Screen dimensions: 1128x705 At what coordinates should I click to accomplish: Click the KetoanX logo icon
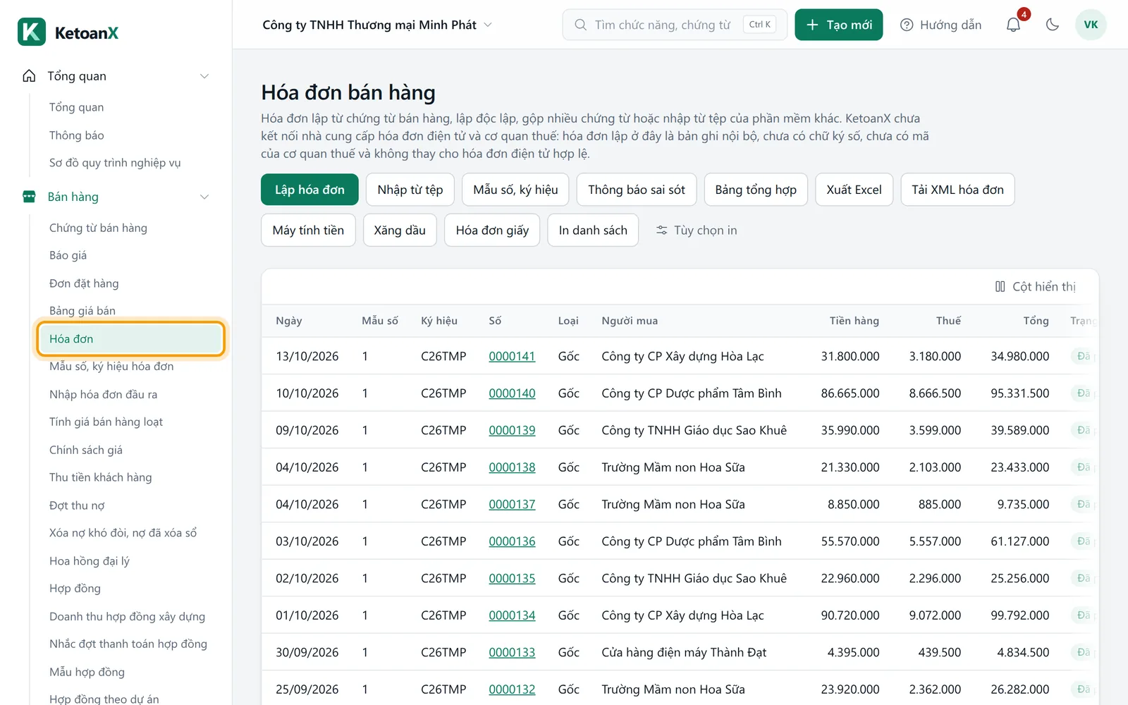pos(32,32)
